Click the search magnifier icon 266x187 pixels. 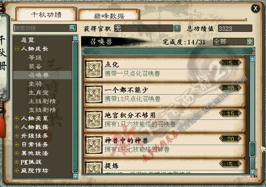(72, 28)
